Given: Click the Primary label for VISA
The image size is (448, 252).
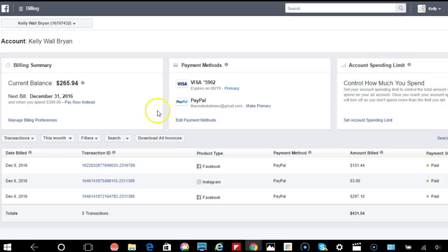Looking at the screenshot, I should 232,88.
